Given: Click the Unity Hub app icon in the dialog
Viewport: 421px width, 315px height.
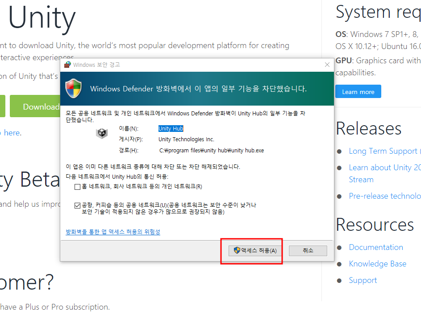Looking at the screenshot, I should pos(102,133).
